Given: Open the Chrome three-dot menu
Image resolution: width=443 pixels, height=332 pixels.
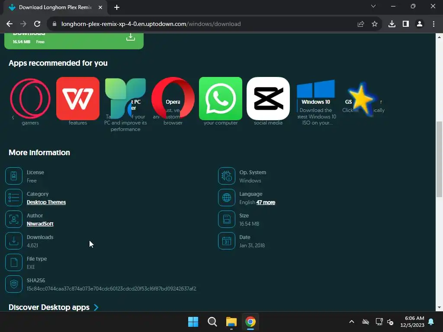Looking at the screenshot, I should click(x=433, y=24).
